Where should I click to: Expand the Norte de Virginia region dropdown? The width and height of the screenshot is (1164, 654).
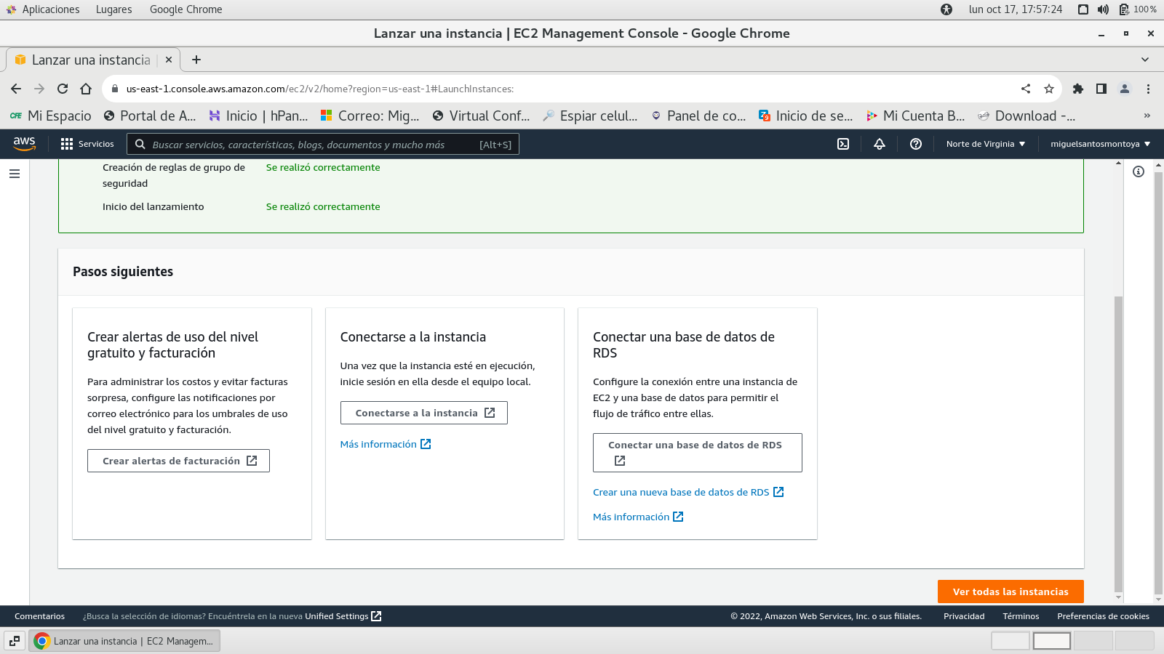(x=986, y=144)
